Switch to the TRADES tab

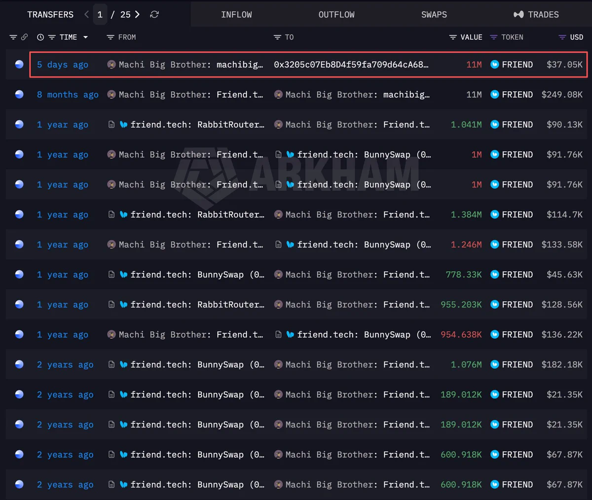coord(536,14)
